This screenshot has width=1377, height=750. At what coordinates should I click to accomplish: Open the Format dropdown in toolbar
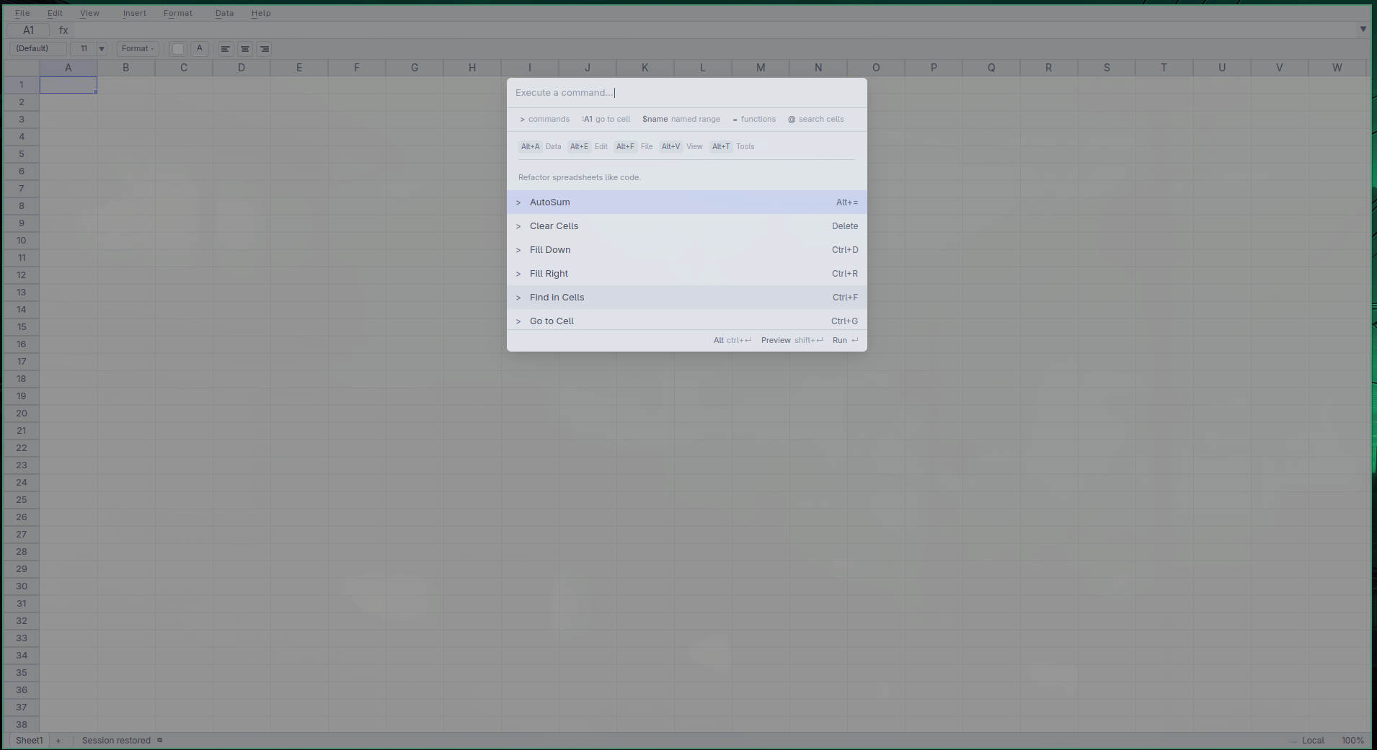pyautogui.click(x=137, y=48)
